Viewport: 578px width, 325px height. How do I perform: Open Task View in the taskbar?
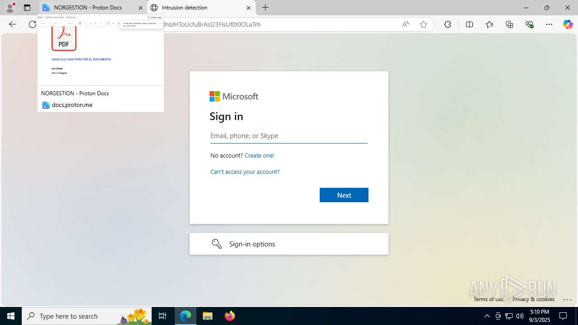point(163,316)
